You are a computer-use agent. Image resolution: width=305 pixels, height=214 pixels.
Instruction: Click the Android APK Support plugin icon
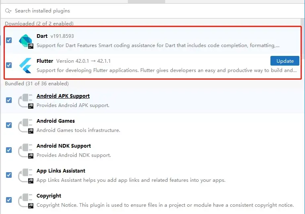pyautogui.click(x=26, y=100)
